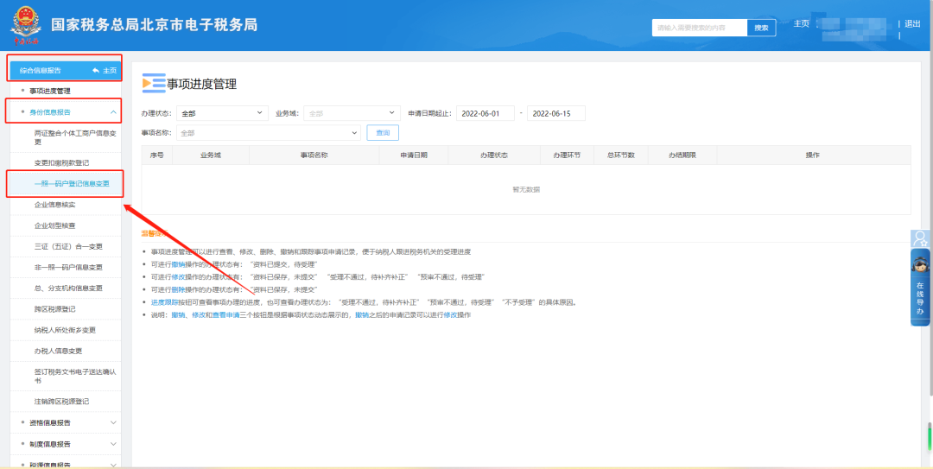Collapse the 身份信息报告 section
The height and width of the screenshot is (469, 933).
(113, 111)
